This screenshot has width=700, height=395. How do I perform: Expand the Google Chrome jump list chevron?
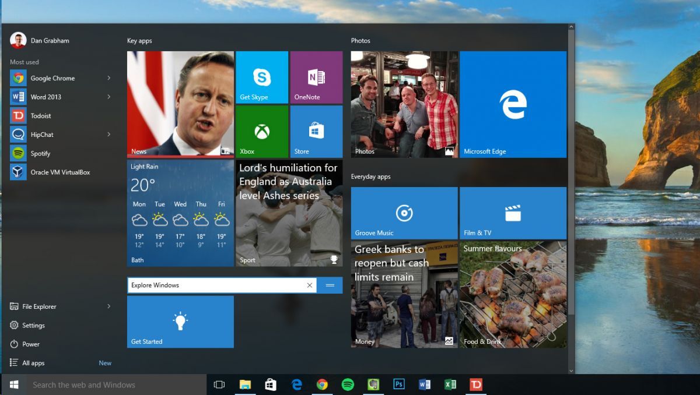pos(109,77)
